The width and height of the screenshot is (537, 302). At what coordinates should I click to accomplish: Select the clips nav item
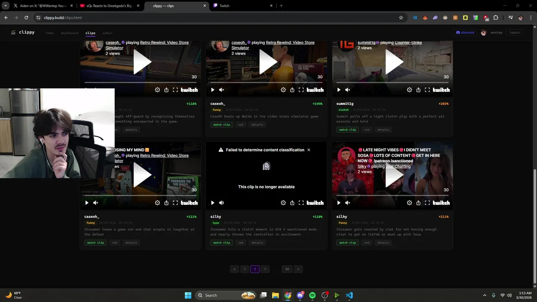tap(90, 33)
